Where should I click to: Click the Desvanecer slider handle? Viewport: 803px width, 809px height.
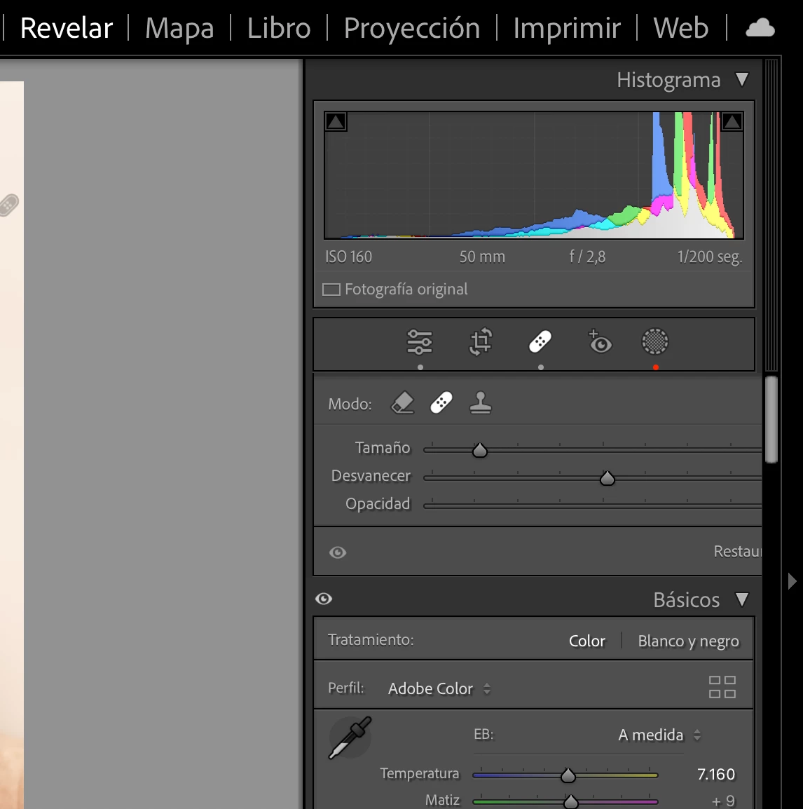[607, 478]
